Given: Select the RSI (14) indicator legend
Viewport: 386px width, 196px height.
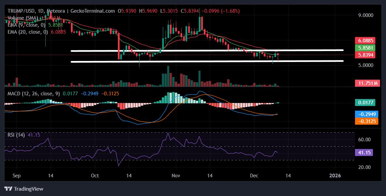Looking at the screenshot, I should [x=16, y=135].
